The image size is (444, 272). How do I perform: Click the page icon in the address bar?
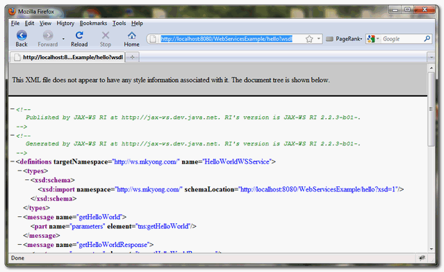[153, 39]
